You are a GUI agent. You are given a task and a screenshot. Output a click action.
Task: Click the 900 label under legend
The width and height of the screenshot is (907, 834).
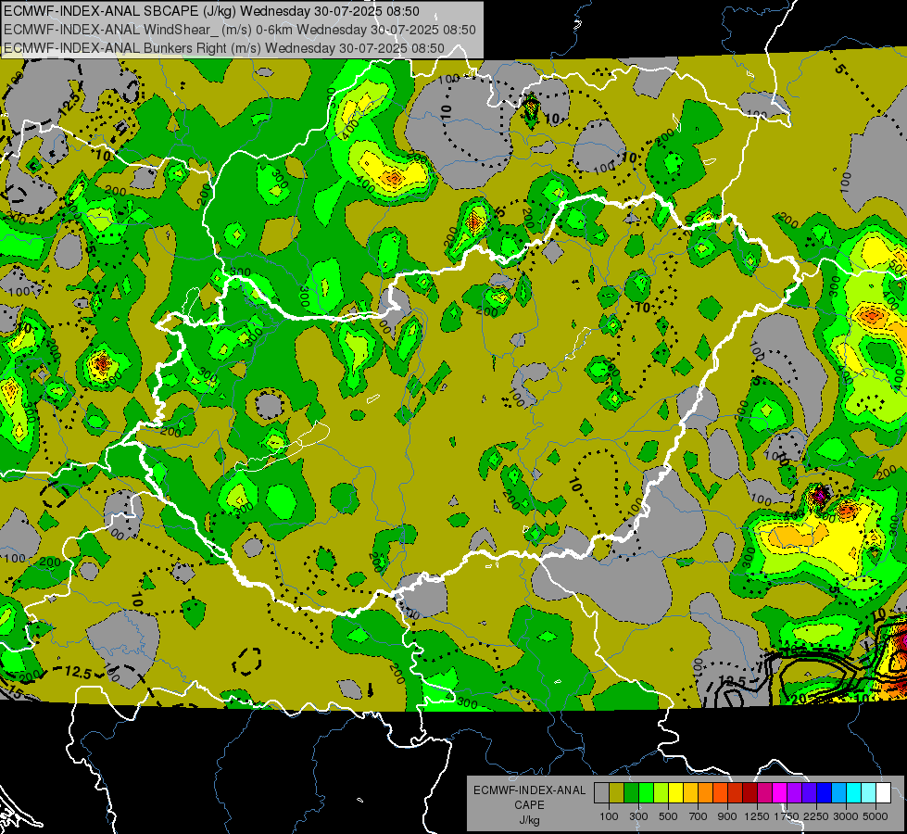coord(727,816)
